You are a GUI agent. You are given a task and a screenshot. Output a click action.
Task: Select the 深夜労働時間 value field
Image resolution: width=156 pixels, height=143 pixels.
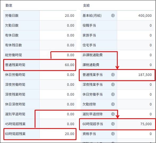pos(58,85)
